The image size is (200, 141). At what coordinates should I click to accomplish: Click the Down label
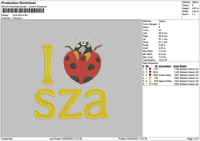click(146, 42)
